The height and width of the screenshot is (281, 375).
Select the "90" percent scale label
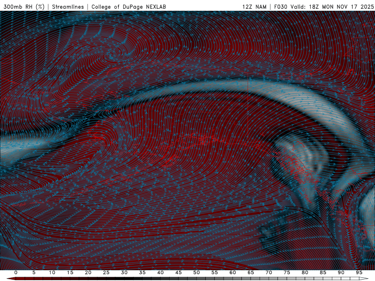click(341, 273)
